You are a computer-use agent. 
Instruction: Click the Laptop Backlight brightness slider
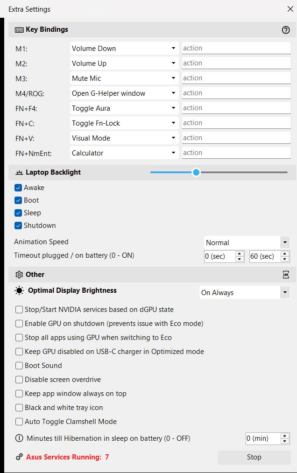(x=219, y=172)
